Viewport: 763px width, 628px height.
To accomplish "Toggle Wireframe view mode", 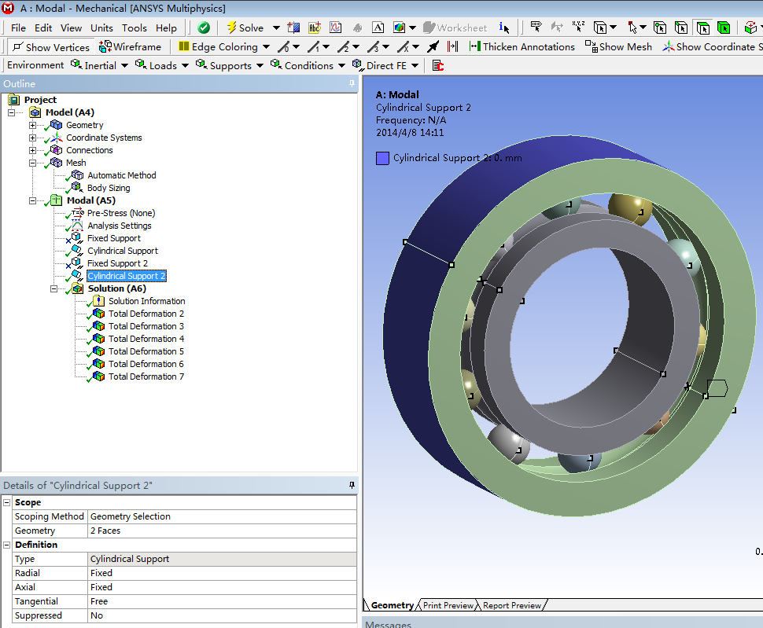I will click(x=130, y=47).
